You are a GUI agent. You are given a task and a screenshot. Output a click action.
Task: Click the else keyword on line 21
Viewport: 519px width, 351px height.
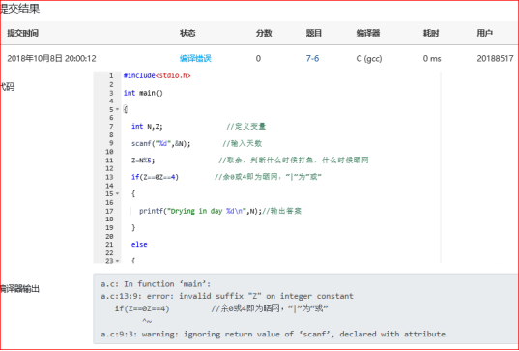tap(139, 245)
